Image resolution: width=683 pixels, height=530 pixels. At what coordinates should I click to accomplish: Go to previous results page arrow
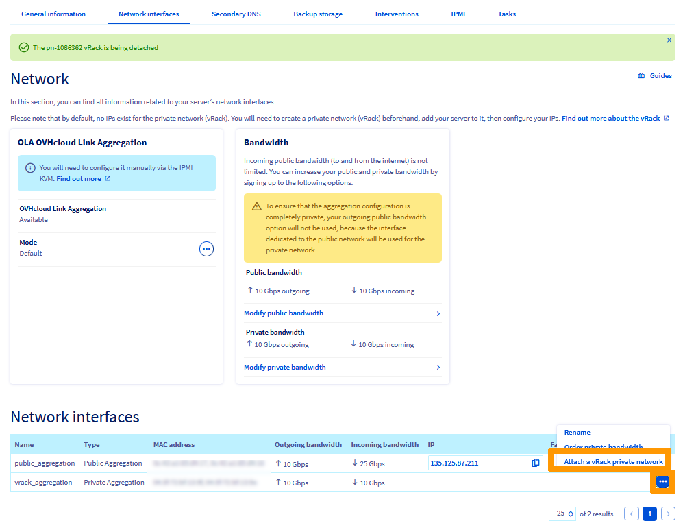tap(632, 514)
